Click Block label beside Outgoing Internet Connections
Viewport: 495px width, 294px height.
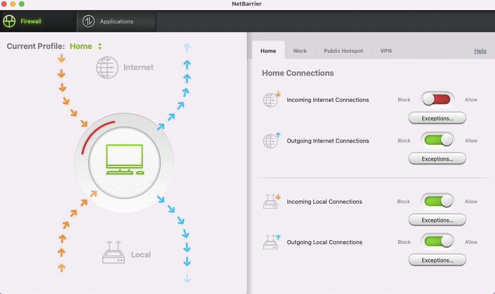coord(404,141)
